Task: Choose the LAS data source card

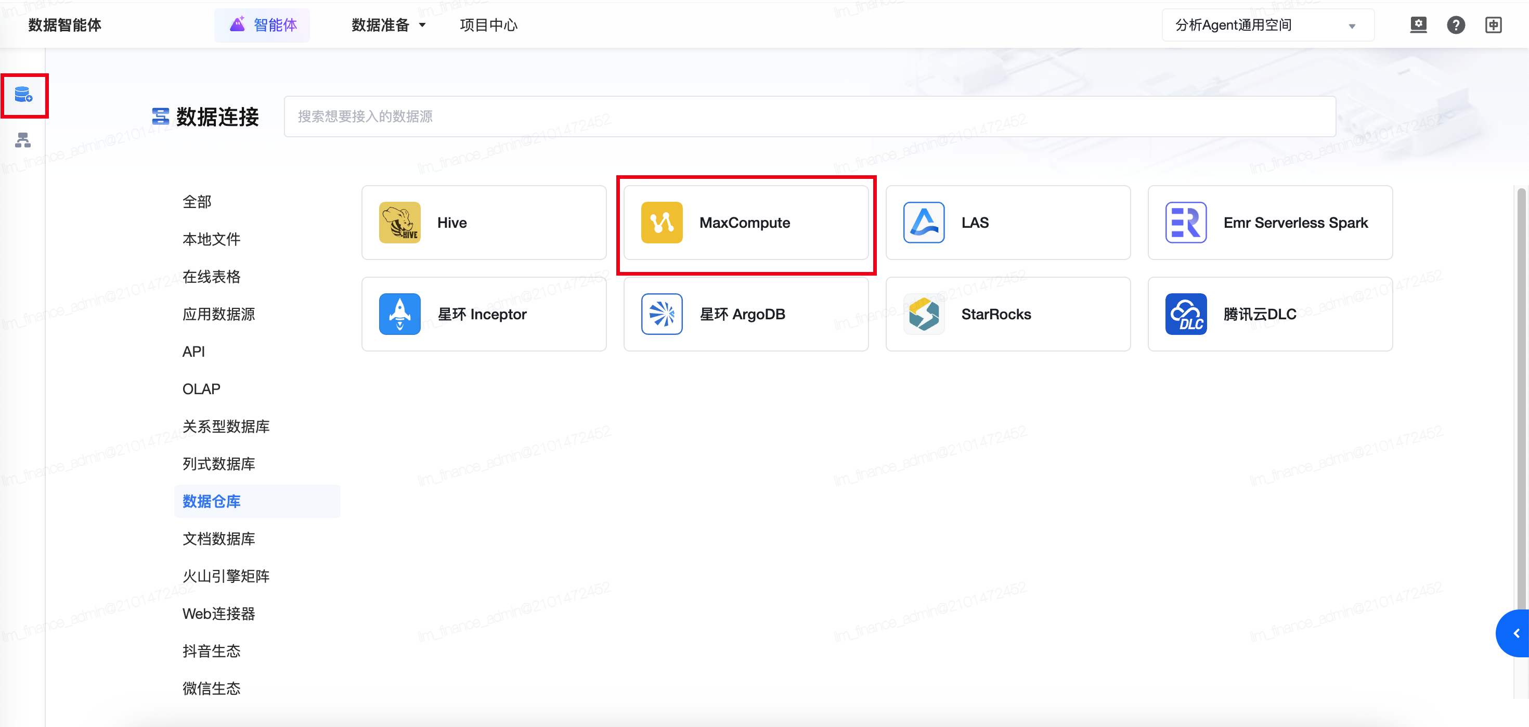Action: pos(1008,223)
